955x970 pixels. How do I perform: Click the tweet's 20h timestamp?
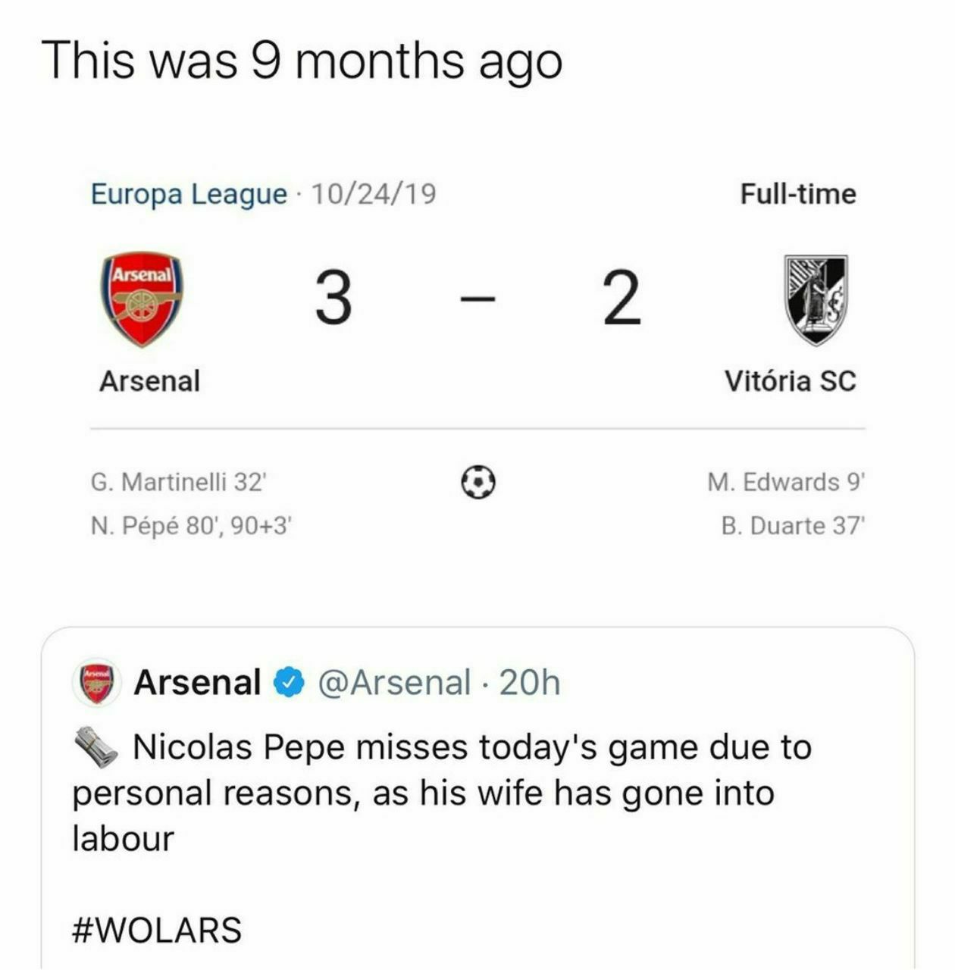(530, 683)
